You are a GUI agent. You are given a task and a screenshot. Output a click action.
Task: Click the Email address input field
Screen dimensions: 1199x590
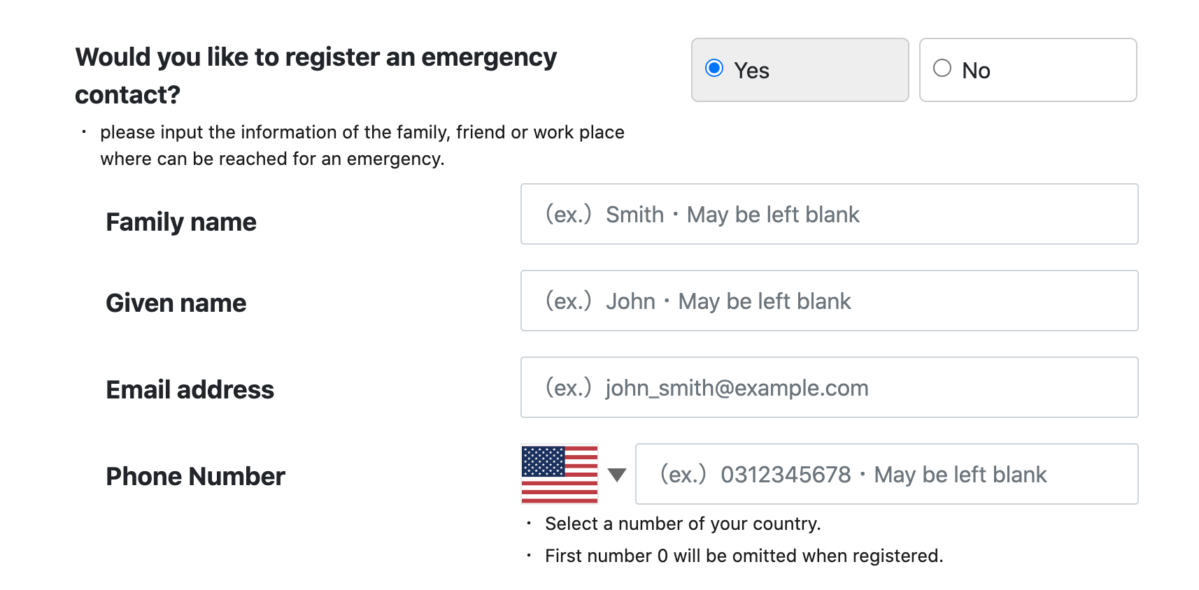[829, 387]
